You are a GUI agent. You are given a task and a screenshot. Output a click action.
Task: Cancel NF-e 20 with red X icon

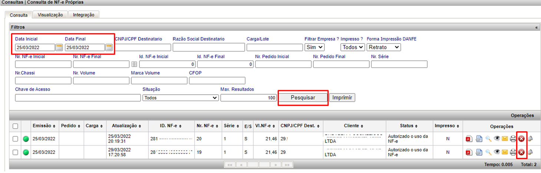(x=521, y=139)
